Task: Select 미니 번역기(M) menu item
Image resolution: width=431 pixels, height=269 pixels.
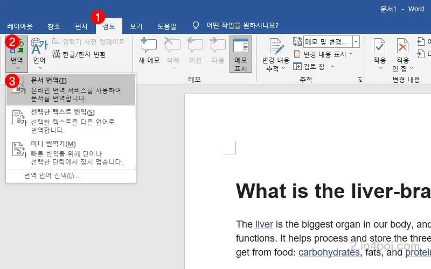Action: point(71,153)
